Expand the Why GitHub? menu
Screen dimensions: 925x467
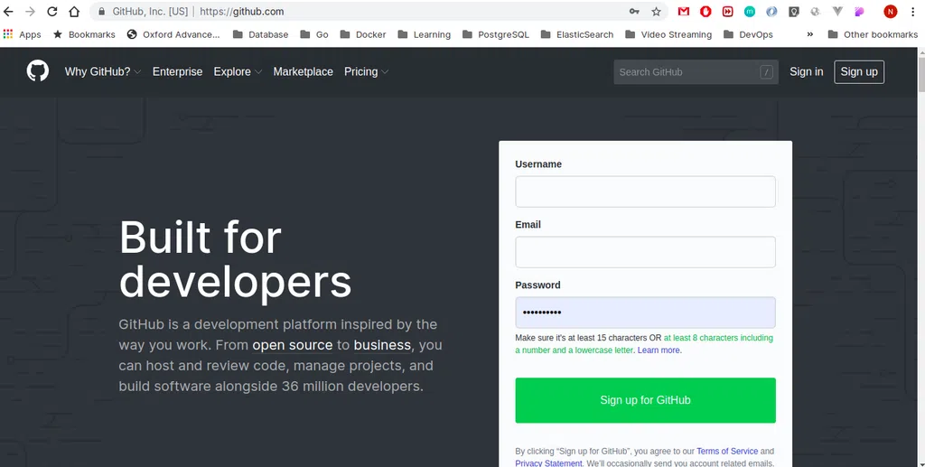pos(103,71)
